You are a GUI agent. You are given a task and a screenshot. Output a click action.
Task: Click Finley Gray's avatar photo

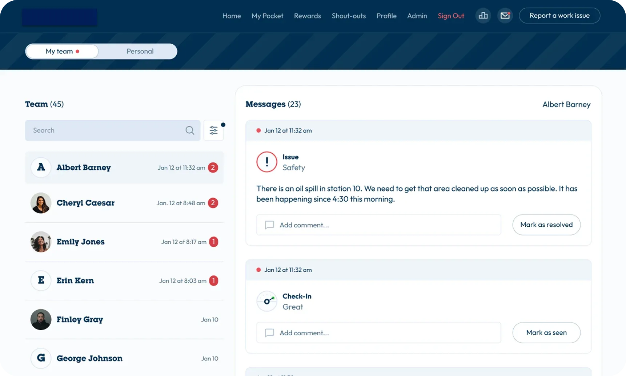pos(41,319)
